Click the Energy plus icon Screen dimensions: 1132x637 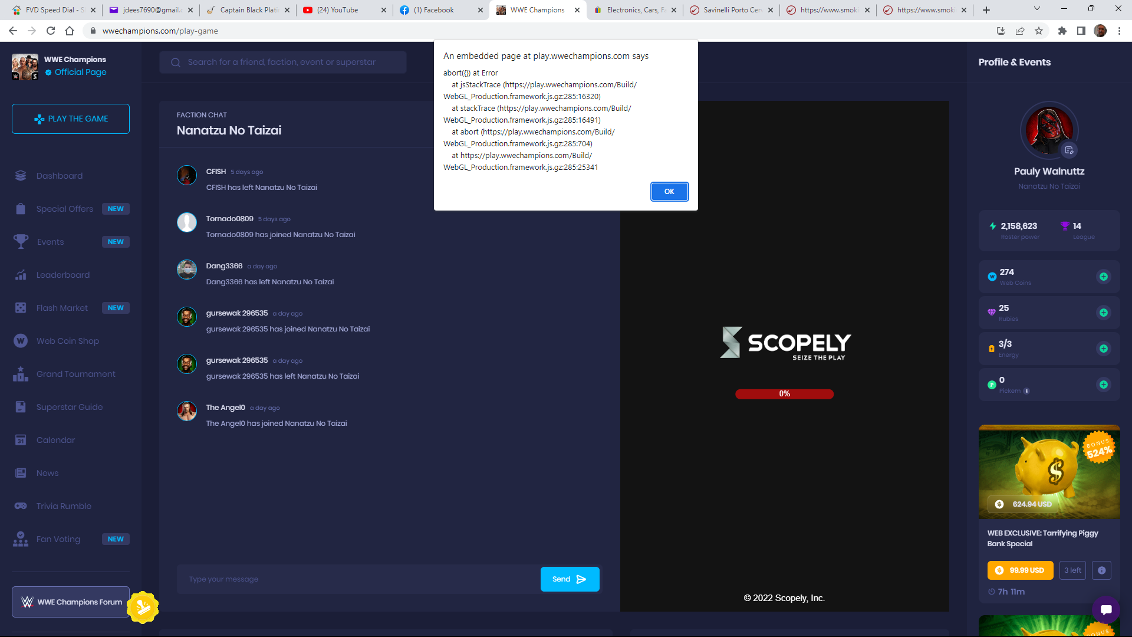pyautogui.click(x=1103, y=349)
